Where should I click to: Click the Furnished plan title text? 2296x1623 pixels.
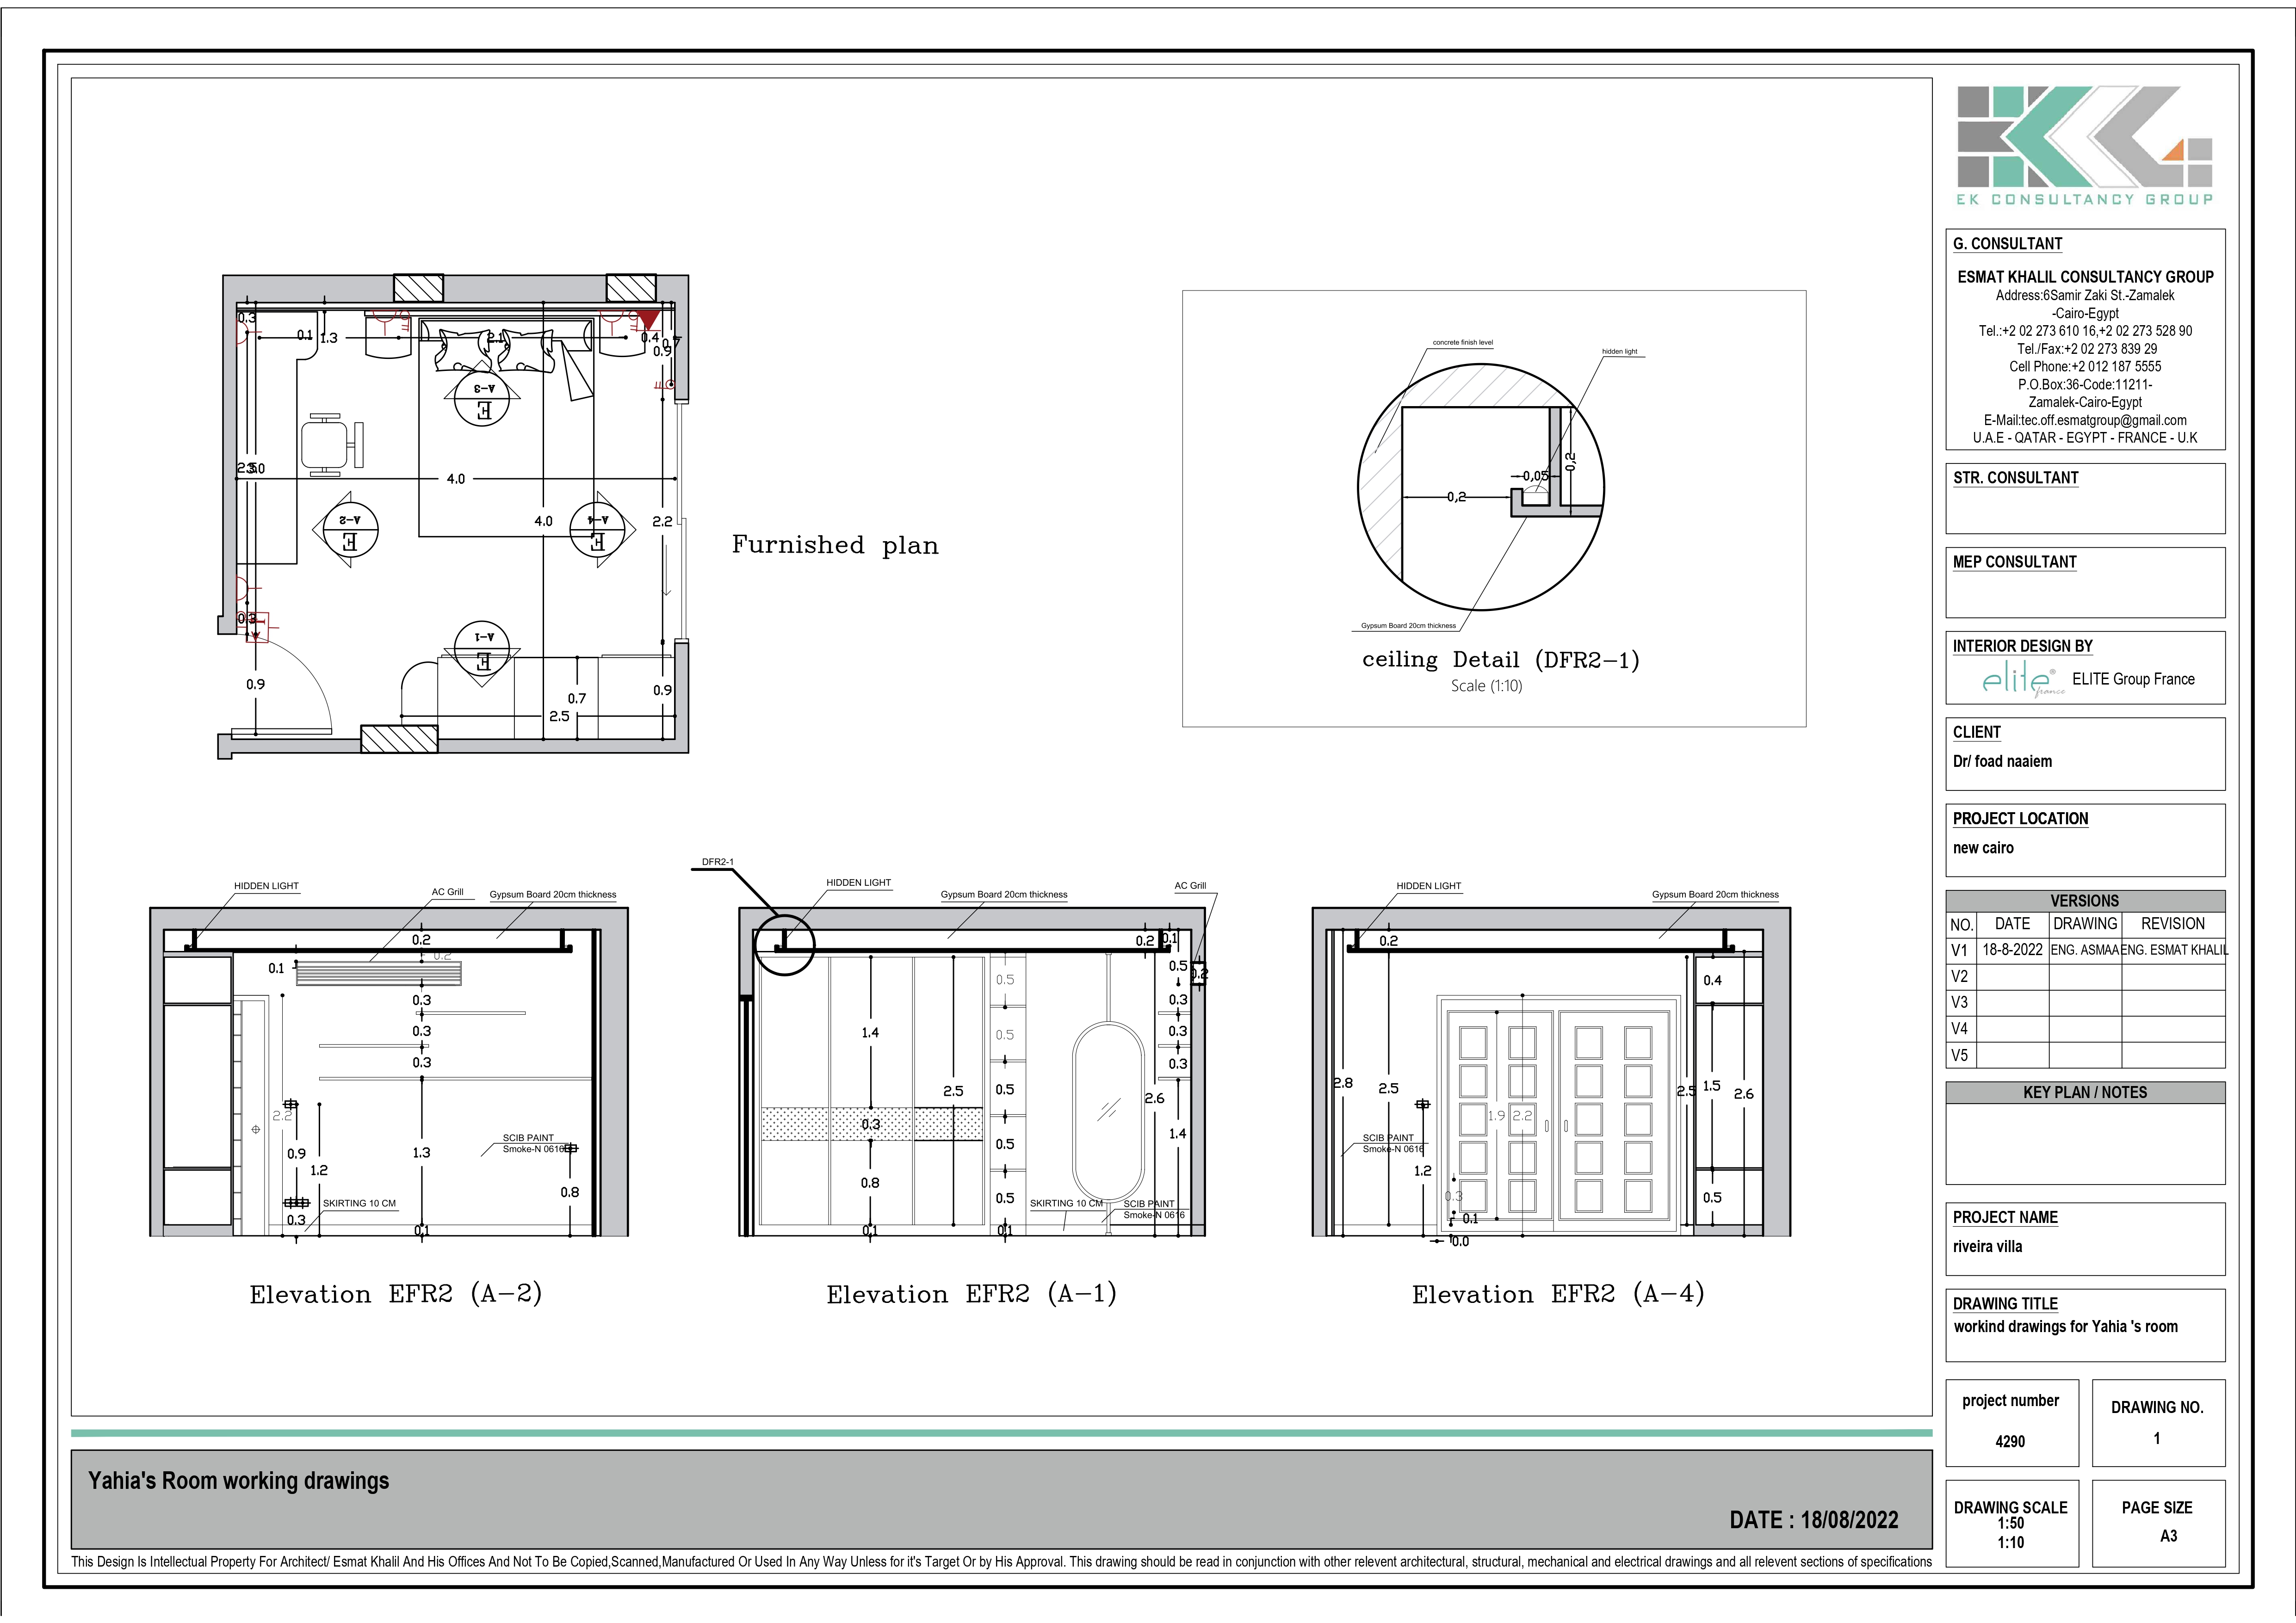coord(835,545)
